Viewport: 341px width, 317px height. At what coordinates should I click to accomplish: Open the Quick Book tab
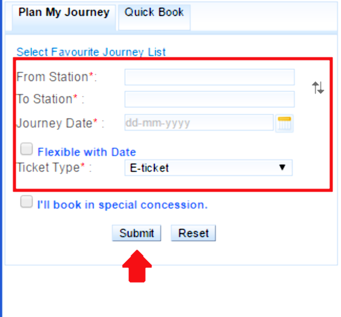[x=154, y=12]
